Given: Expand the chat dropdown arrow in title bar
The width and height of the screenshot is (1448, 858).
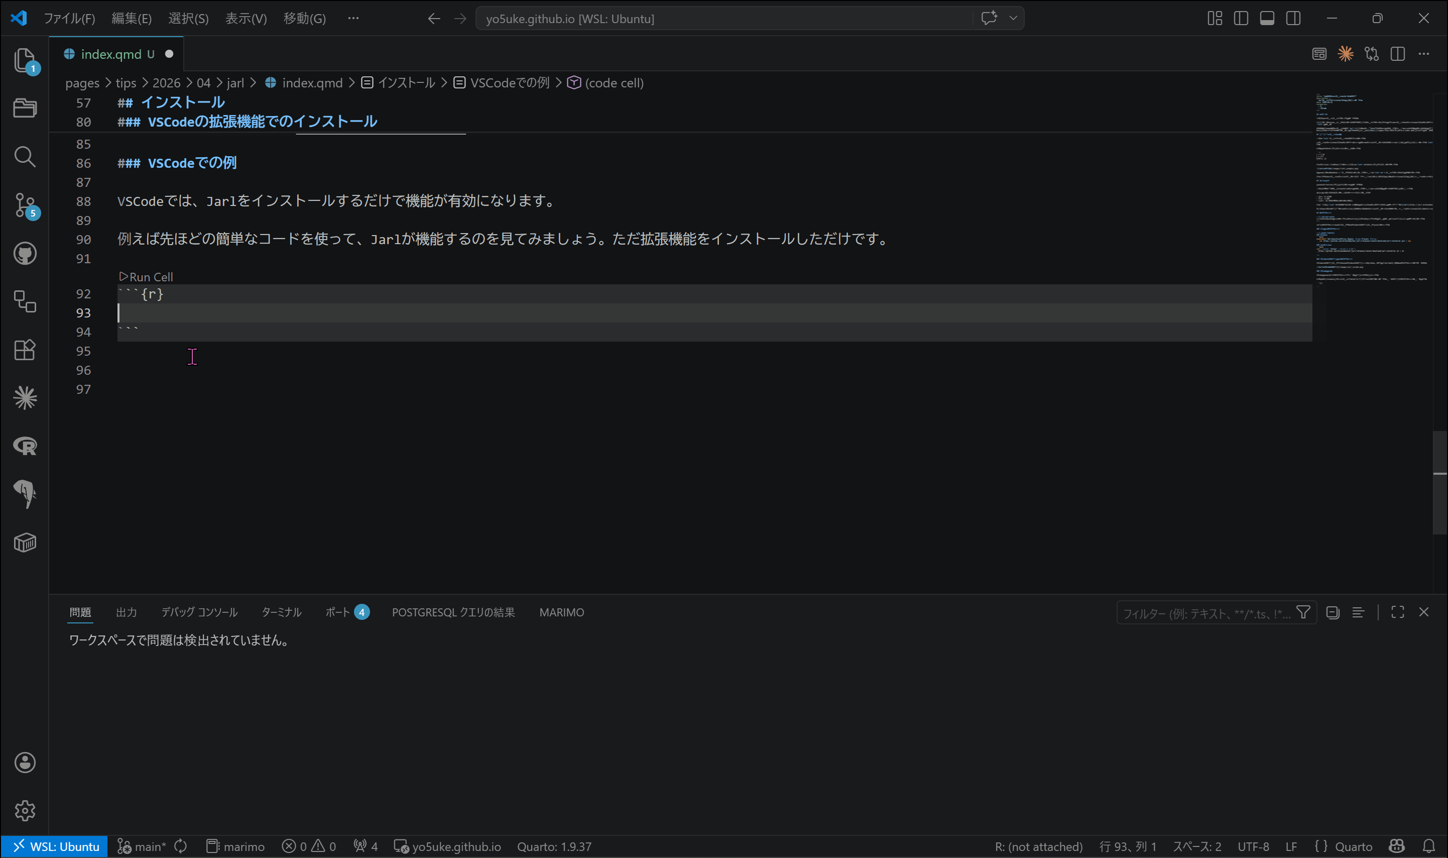Looking at the screenshot, I should click(x=1013, y=19).
